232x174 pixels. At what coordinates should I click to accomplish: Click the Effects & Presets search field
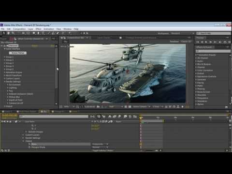(213, 51)
